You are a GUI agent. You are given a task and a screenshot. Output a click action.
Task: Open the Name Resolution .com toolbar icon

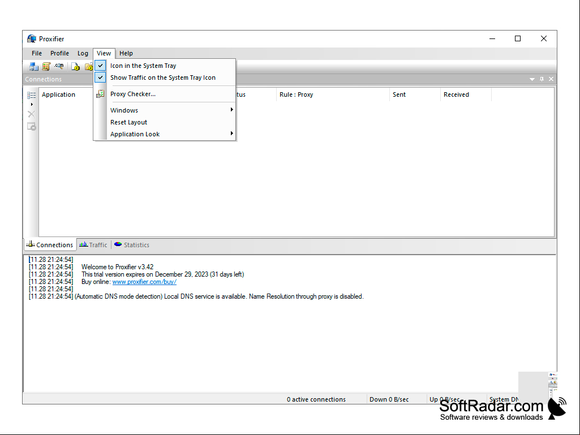point(59,66)
